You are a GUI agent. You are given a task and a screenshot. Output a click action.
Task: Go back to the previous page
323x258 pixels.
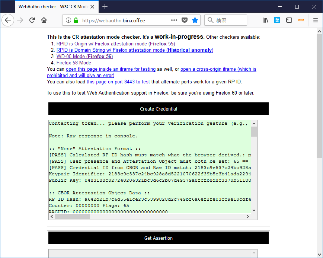(x=8, y=20)
